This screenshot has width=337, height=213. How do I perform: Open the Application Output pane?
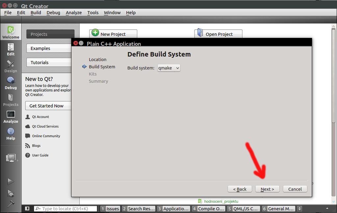173,208
